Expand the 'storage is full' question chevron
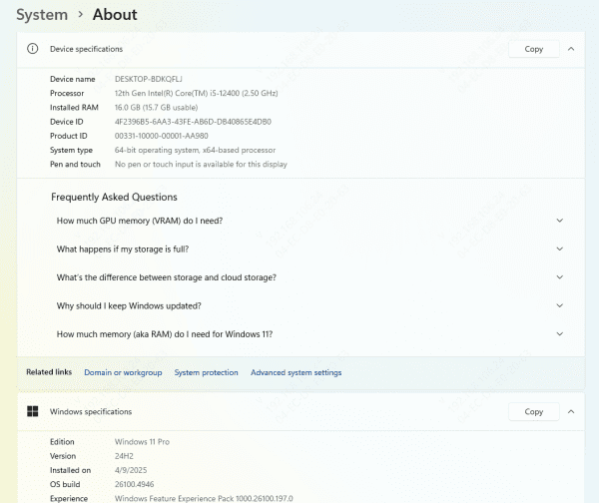 559,249
